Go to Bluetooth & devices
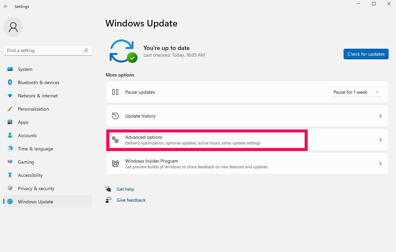 point(48,82)
